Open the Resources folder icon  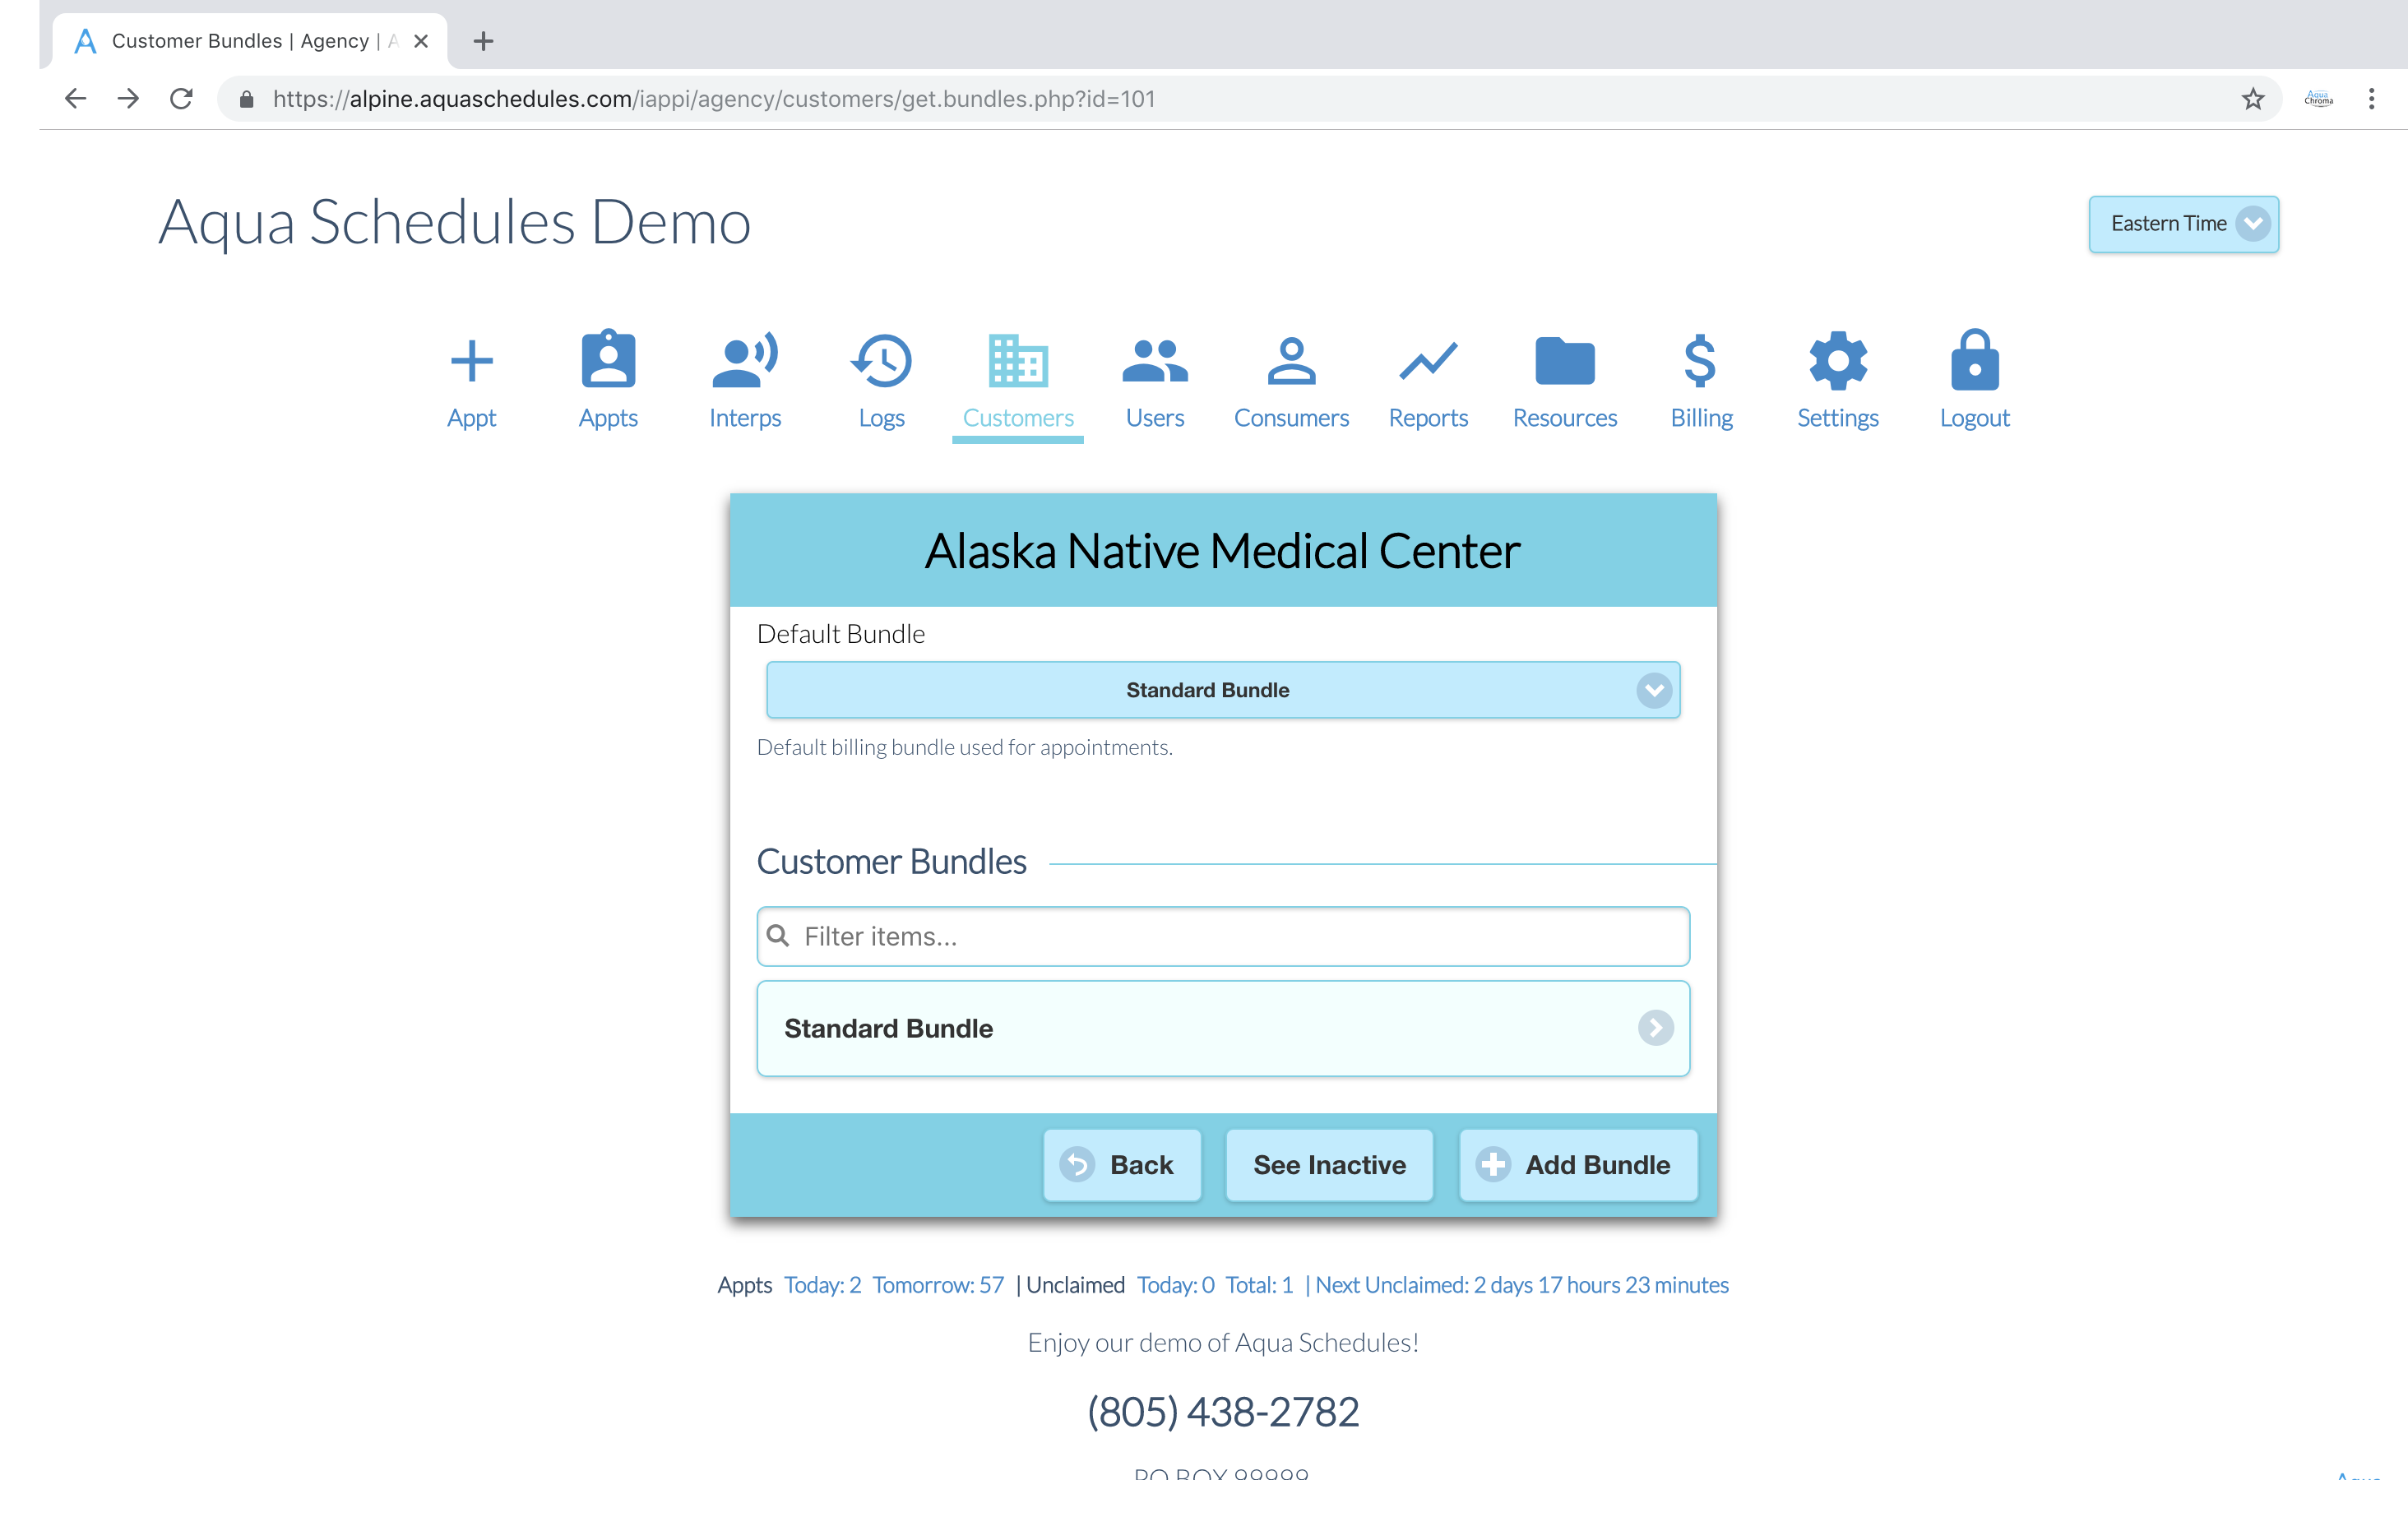coord(1565,361)
